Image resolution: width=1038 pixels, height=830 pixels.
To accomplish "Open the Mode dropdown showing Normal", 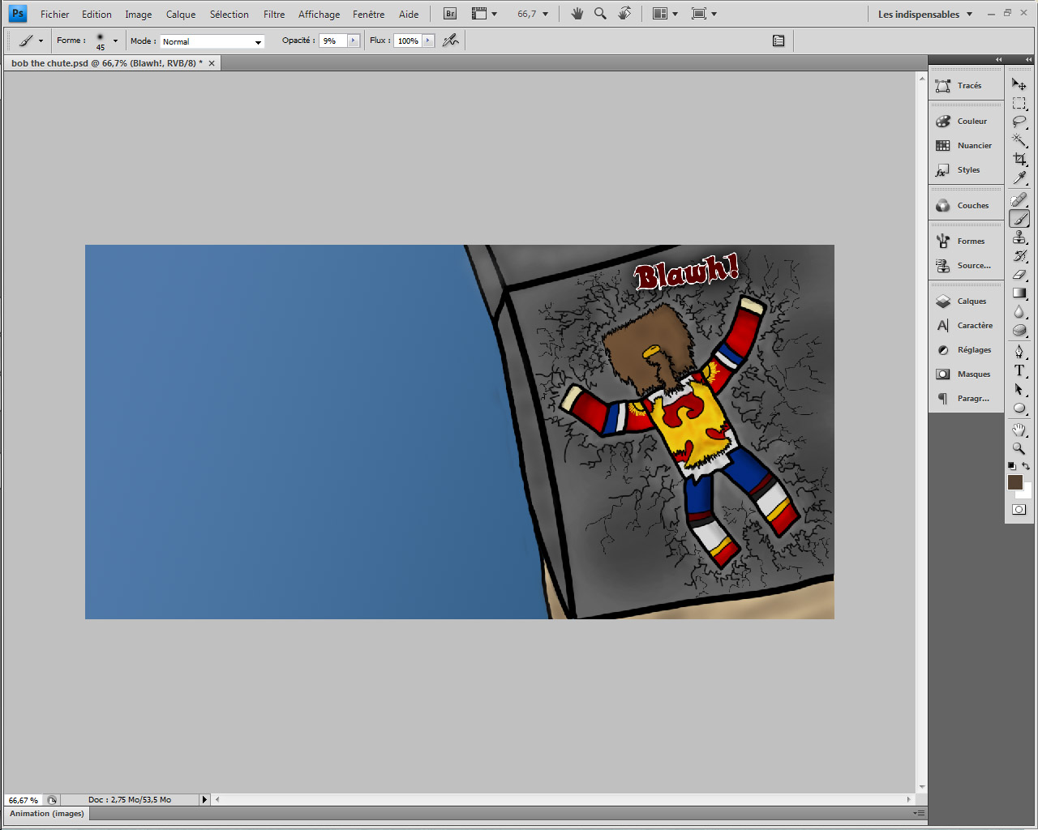I will [x=212, y=41].
